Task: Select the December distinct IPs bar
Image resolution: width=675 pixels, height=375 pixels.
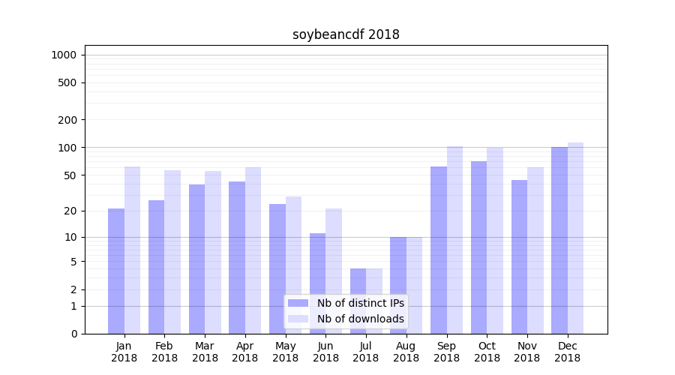Action: [x=559, y=240]
